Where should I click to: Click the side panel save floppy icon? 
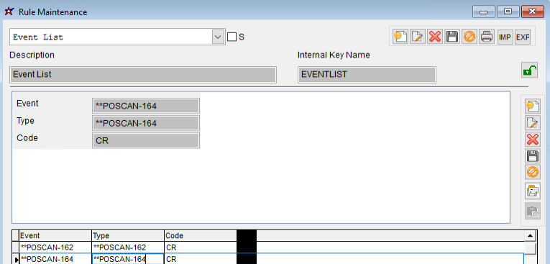pyautogui.click(x=533, y=156)
